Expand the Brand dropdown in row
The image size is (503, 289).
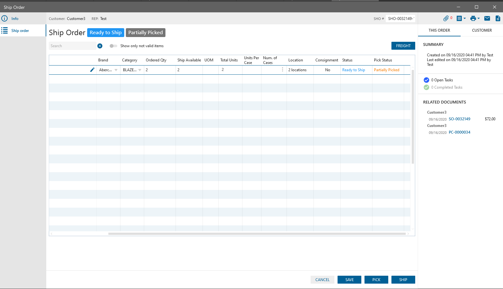(116, 70)
